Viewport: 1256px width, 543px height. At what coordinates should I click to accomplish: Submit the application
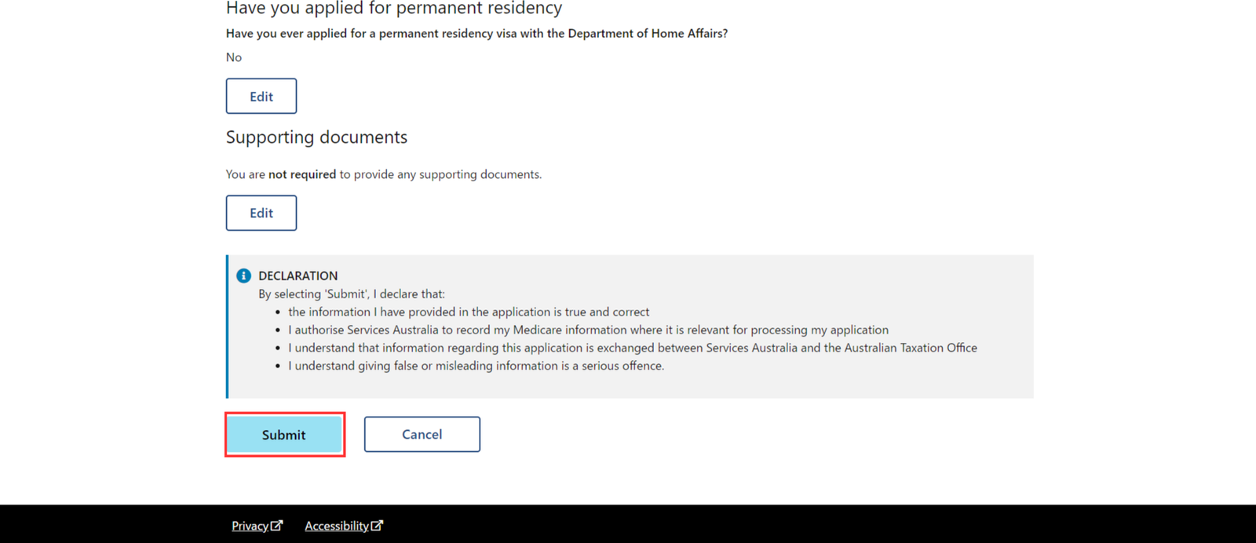284,434
